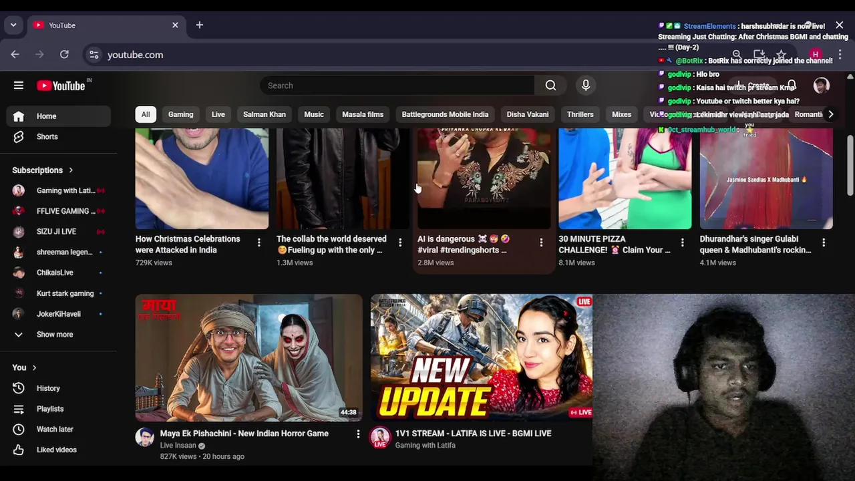Screen dimensions: 855x481
Task: Open options for Dhurandhar's singer short
Action: (824, 243)
